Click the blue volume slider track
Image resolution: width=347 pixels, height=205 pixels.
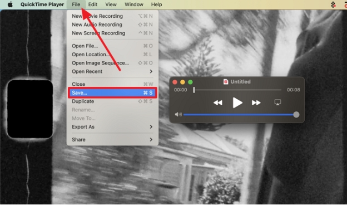tap(239, 115)
